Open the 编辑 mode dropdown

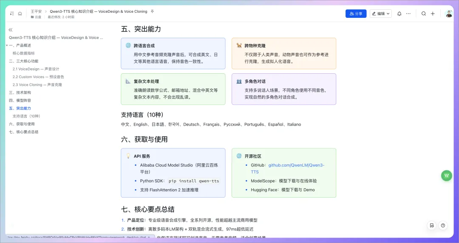click(x=381, y=14)
